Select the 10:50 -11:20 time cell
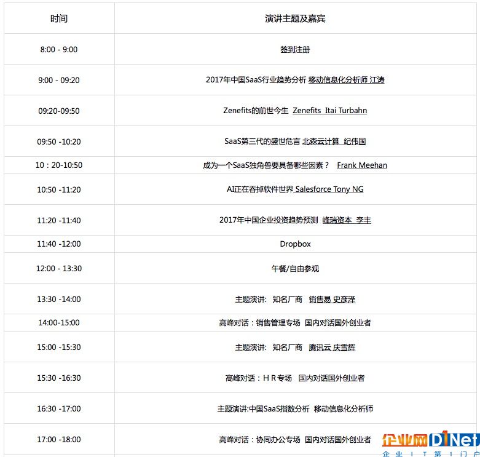480x457 pixels. (59, 189)
